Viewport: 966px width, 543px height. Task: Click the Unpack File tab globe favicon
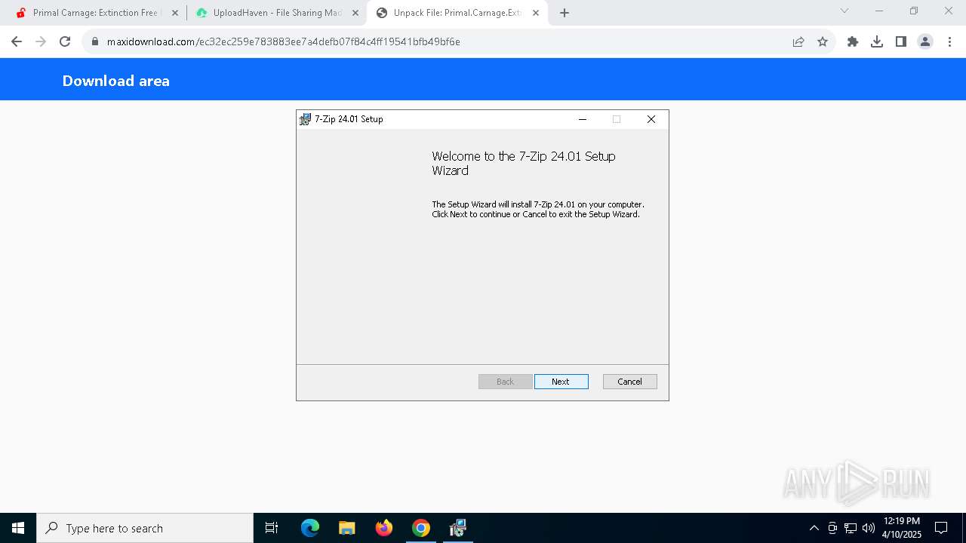(381, 13)
